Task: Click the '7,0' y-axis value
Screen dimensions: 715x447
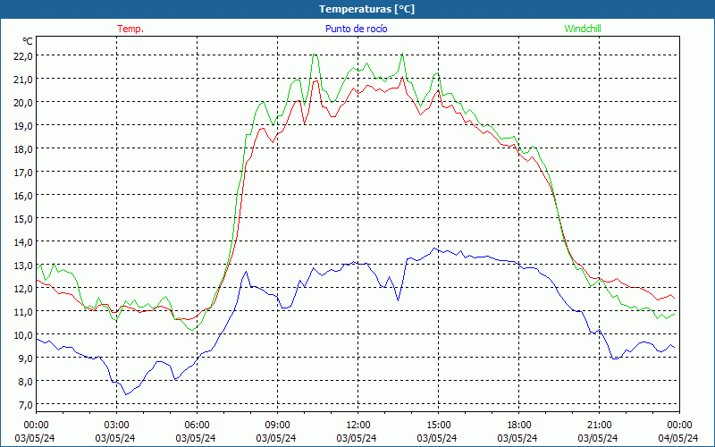Action: coord(25,406)
